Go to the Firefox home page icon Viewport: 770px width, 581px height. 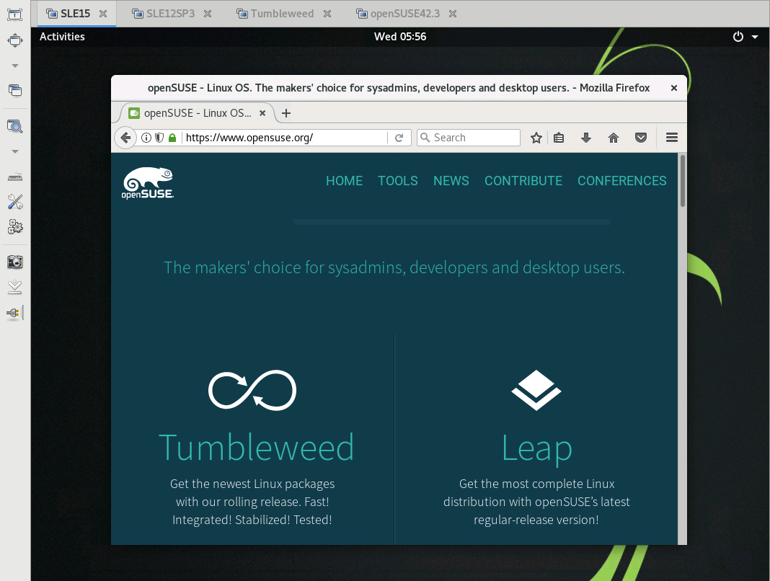coord(614,138)
